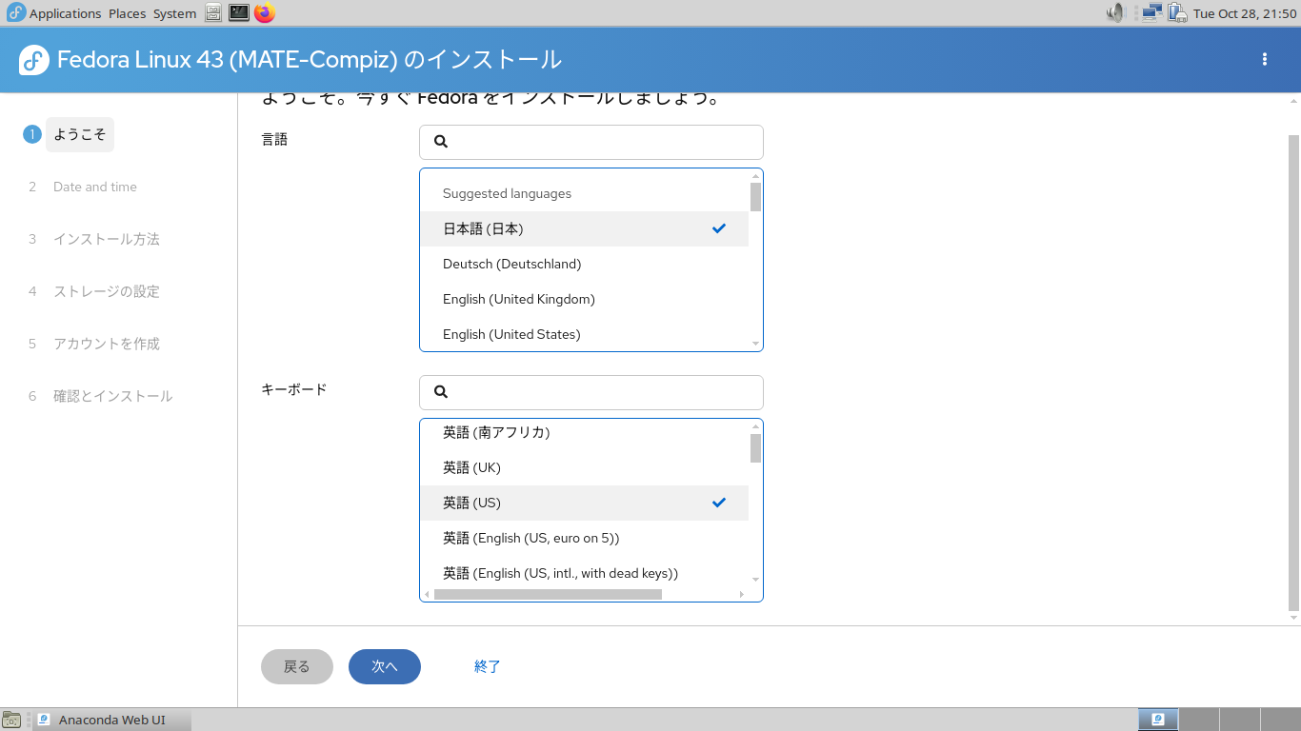Click the battery power indicator icon
Viewport: 1301px width, 731px height.
point(1177,13)
